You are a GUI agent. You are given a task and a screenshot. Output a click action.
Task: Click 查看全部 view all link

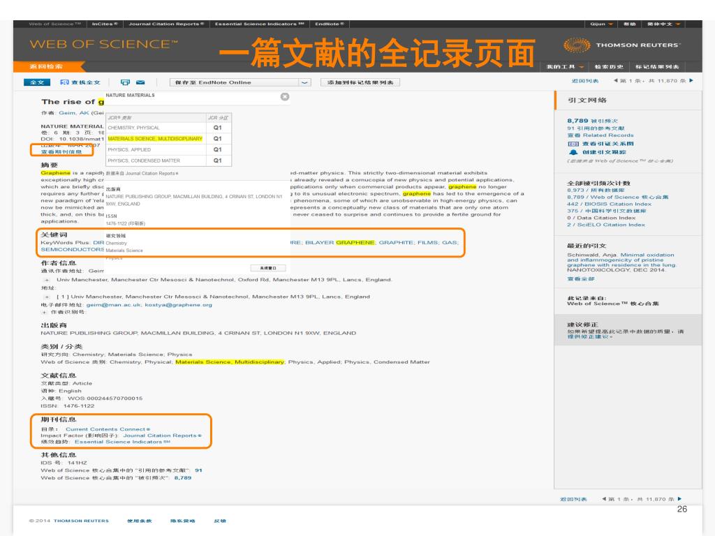click(x=580, y=278)
